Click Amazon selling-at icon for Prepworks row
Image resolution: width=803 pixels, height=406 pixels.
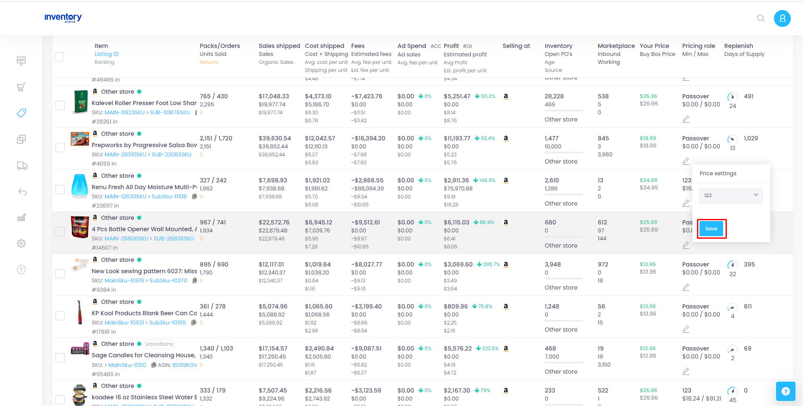coord(506,138)
